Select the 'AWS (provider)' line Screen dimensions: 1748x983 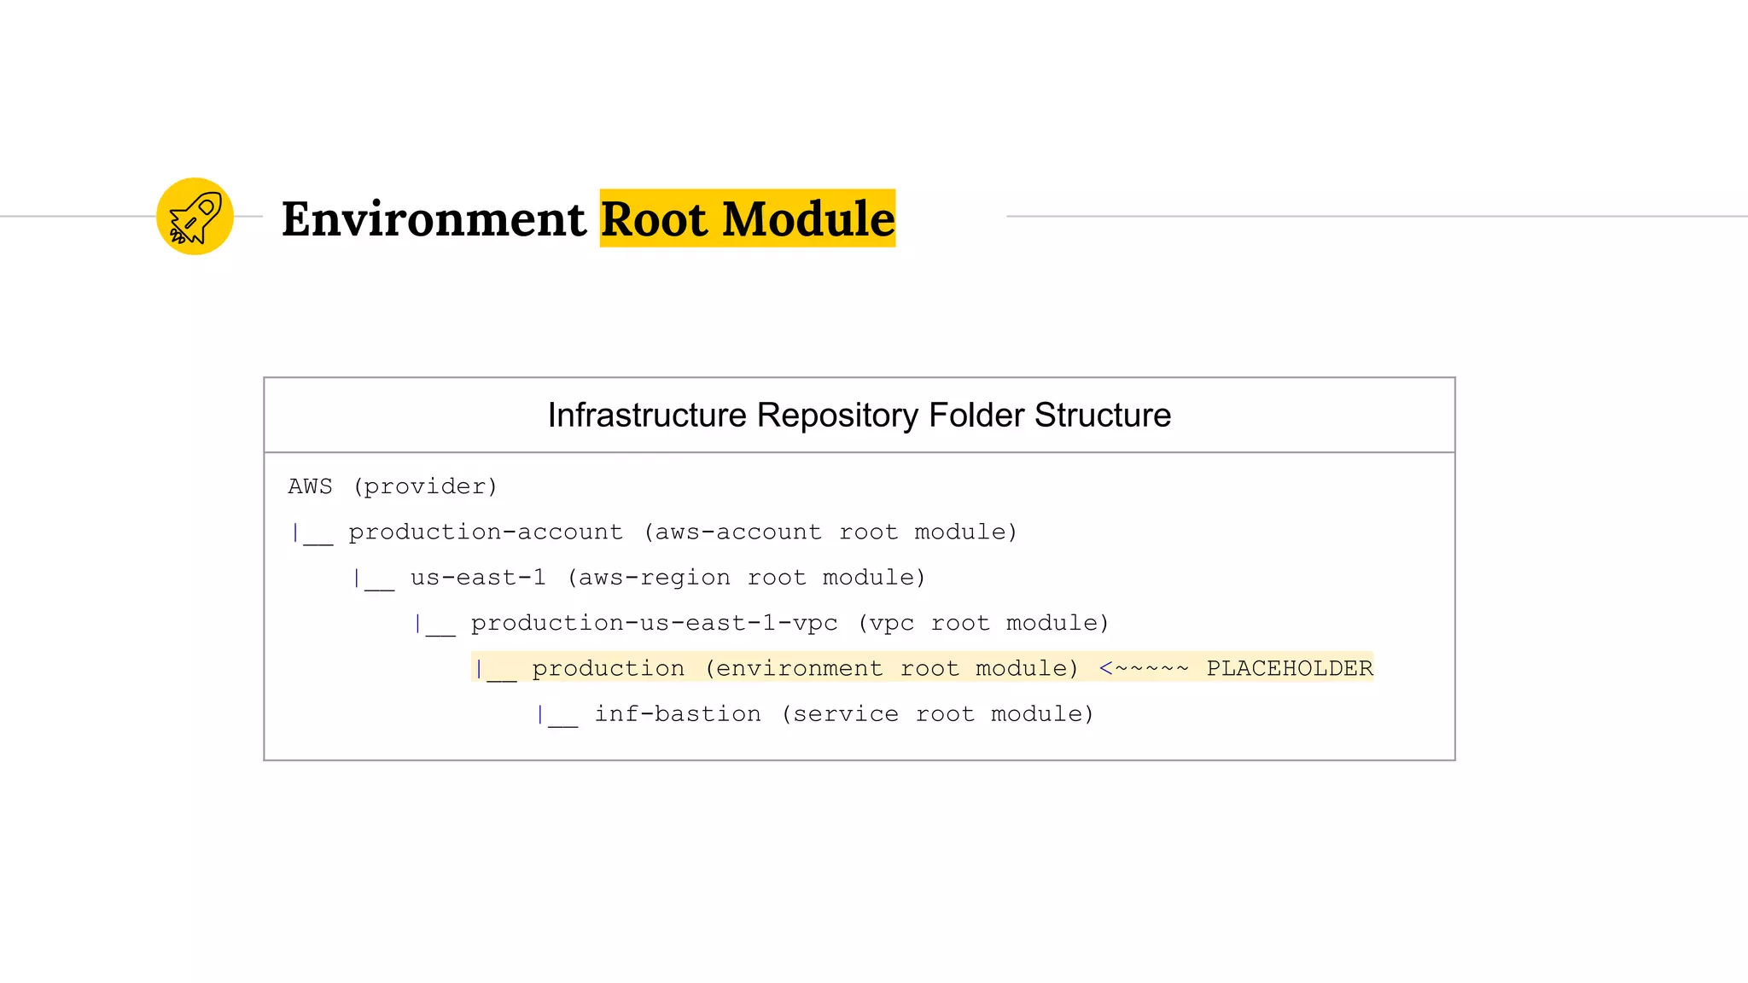(393, 486)
